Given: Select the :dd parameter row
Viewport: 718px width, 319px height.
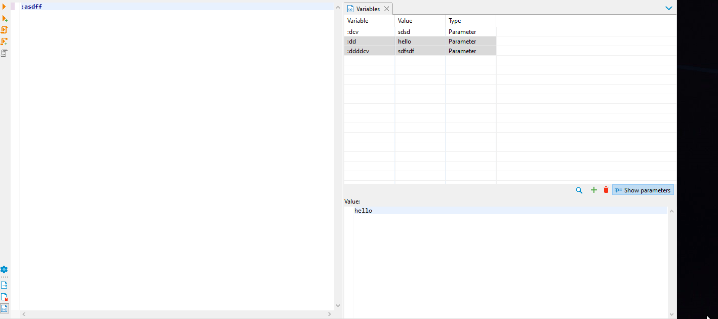Looking at the screenshot, I should click(x=370, y=41).
